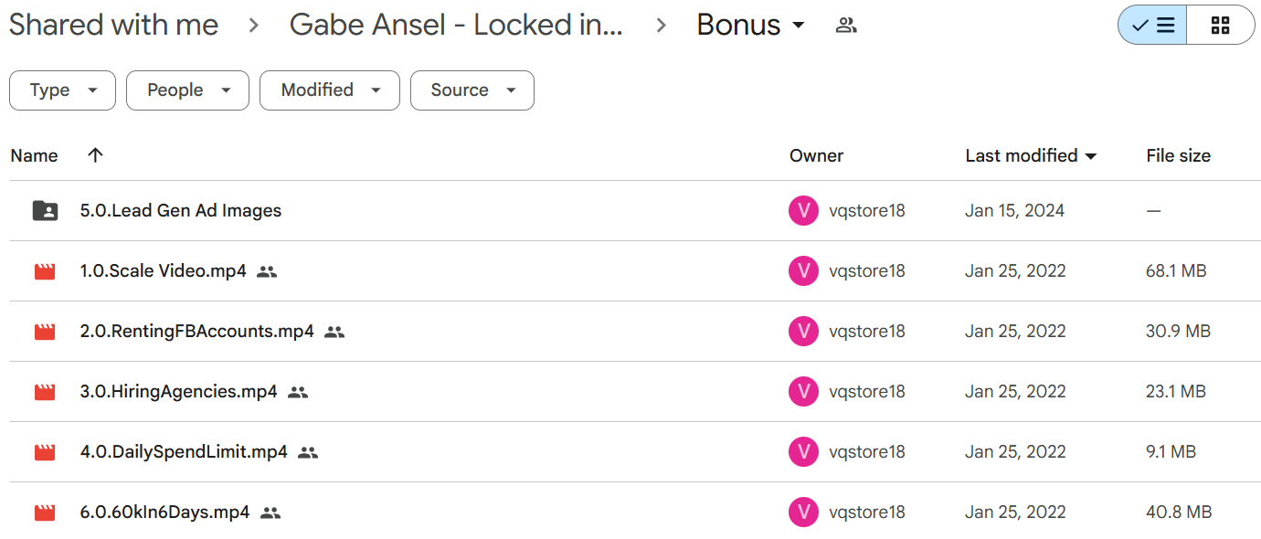
Task: Click the shared folder icon for Lead Gen Ad Images
Action: pos(45,211)
